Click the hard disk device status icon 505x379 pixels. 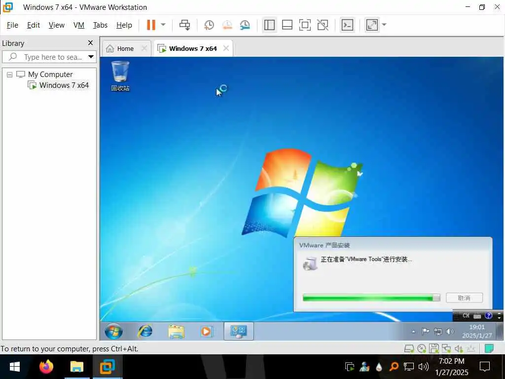click(x=409, y=349)
